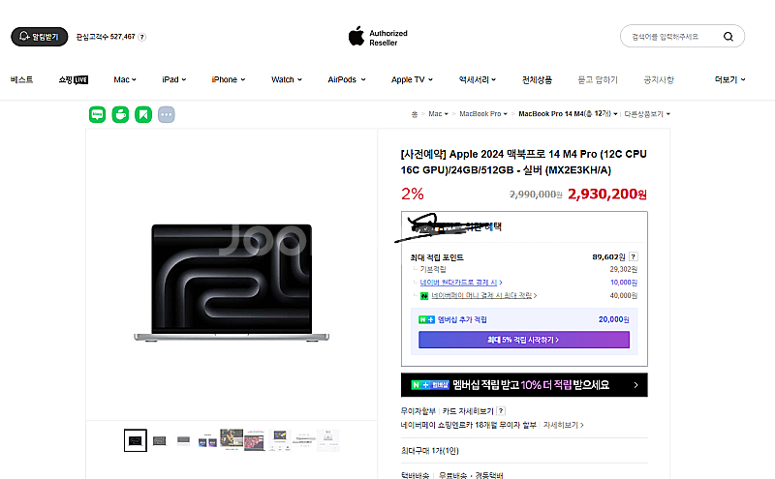This screenshot has height=479, width=775.
Task: Click the Apple Authorized Reseller logo
Action: coord(378,37)
